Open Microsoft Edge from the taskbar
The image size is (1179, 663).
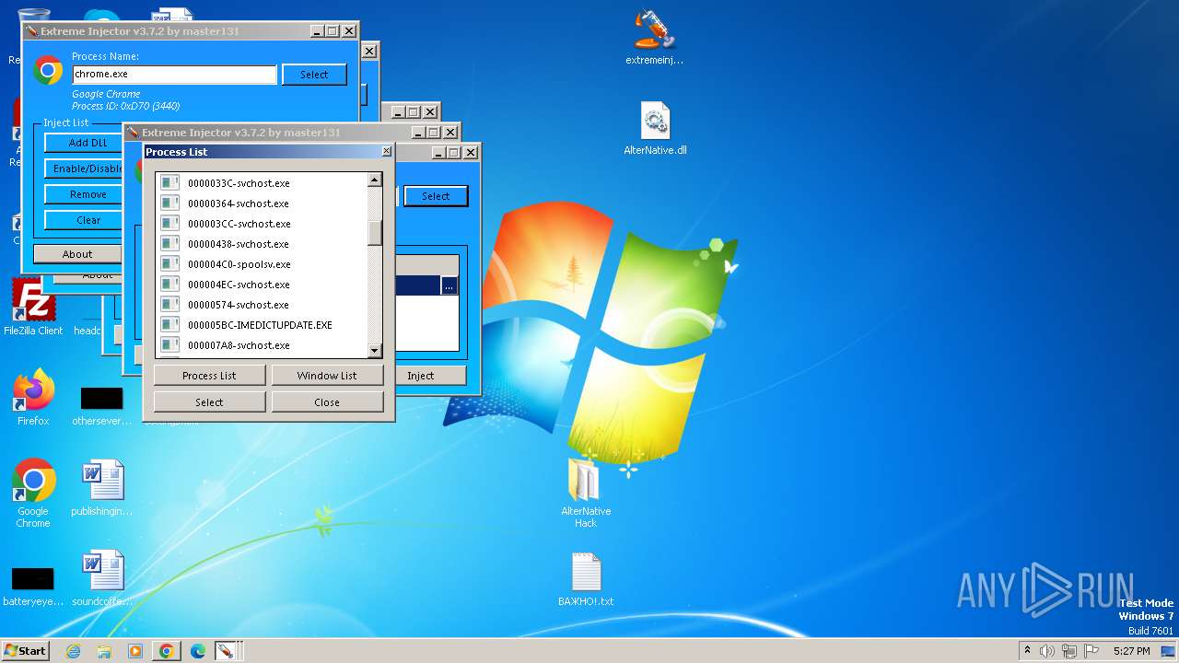point(197,651)
